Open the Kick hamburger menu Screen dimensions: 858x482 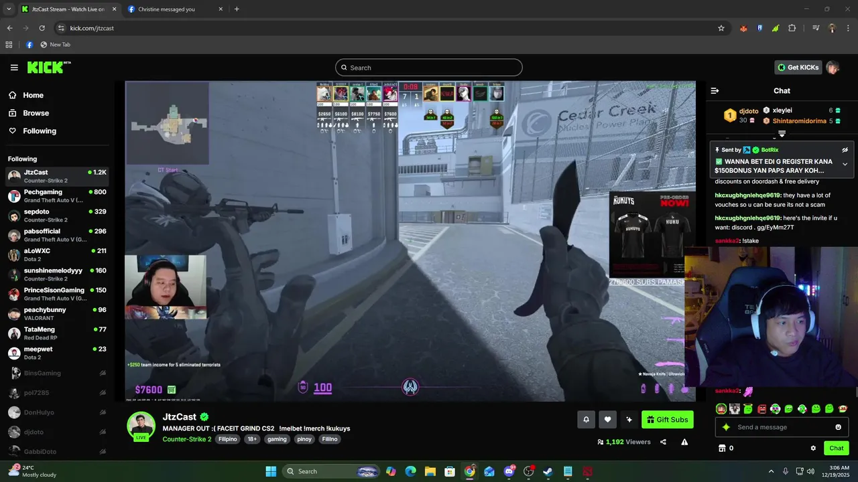14,68
